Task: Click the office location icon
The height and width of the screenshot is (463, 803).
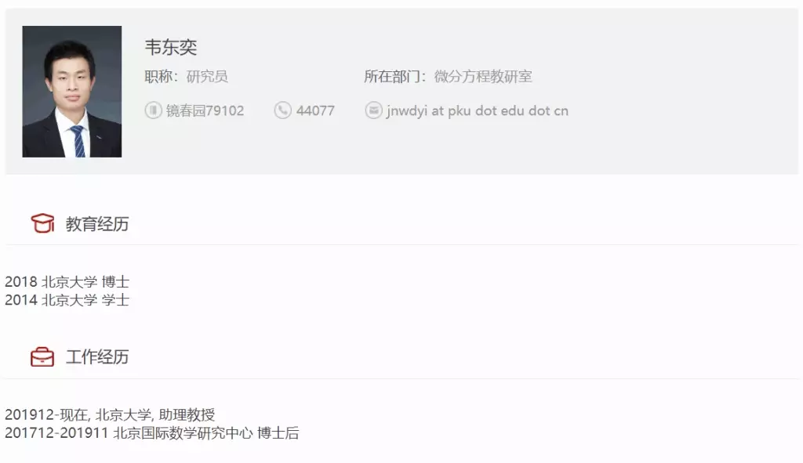Action: click(x=153, y=110)
